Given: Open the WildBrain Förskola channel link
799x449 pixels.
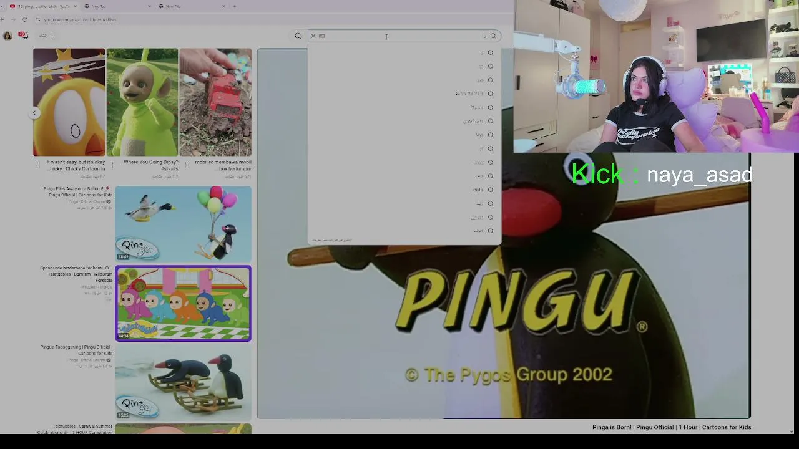Looking at the screenshot, I should pos(97,287).
